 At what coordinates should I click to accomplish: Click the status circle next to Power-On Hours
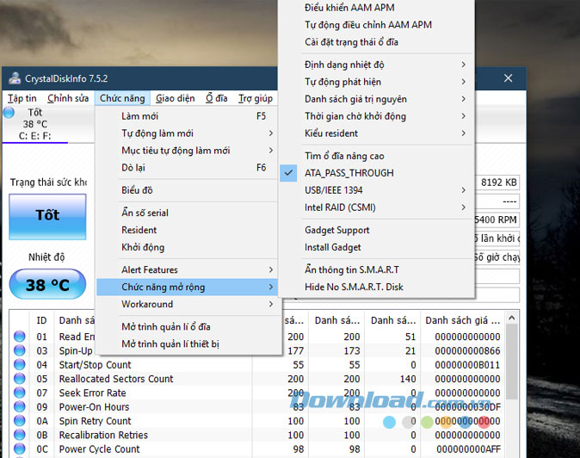tap(19, 406)
